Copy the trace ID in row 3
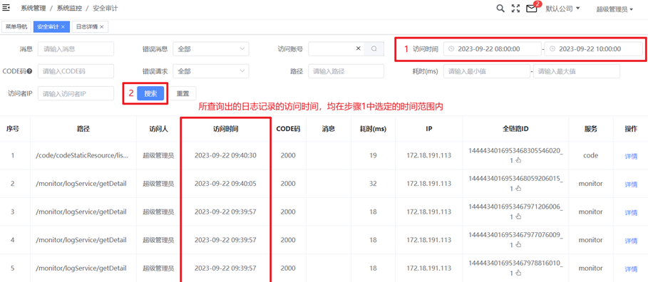 (519, 216)
